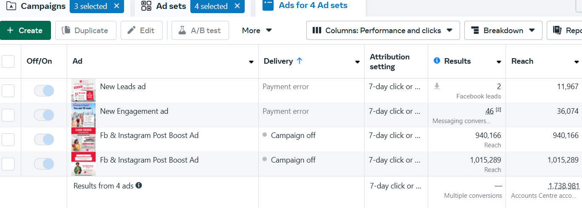Click the Results column info icon
The image size is (582, 208).
pos(437,61)
